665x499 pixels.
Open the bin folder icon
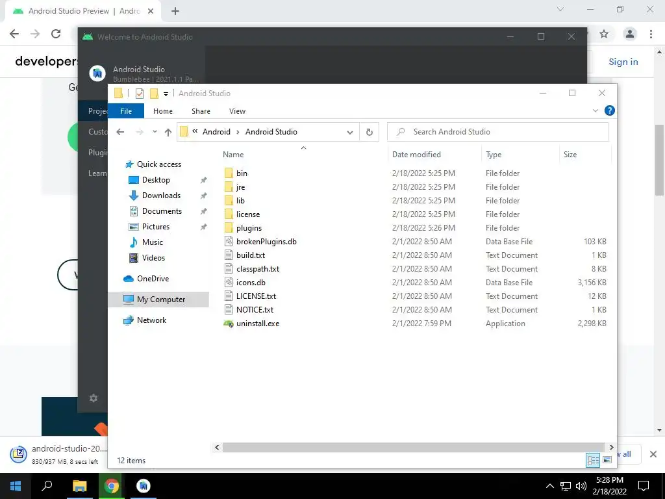pos(229,173)
